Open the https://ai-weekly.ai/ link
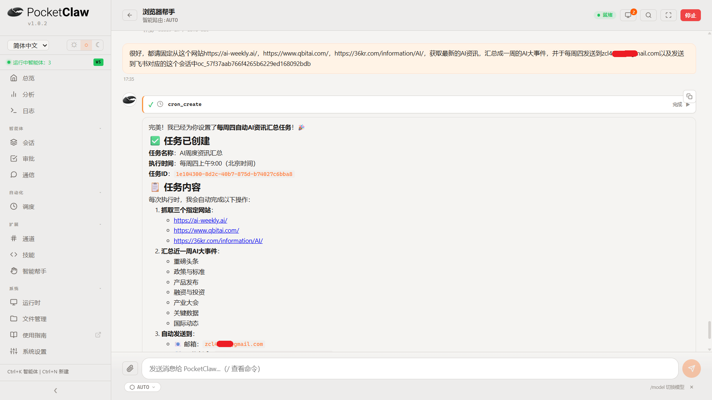Screen dimensions: 712x400 200,220
